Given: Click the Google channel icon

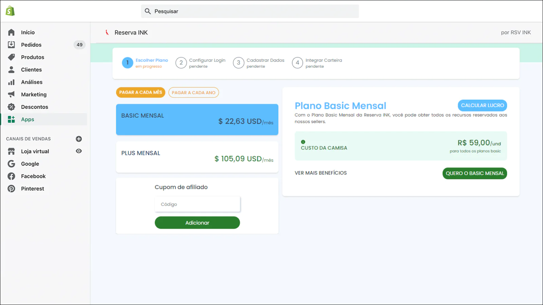Looking at the screenshot, I should click(x=11, y=164).
